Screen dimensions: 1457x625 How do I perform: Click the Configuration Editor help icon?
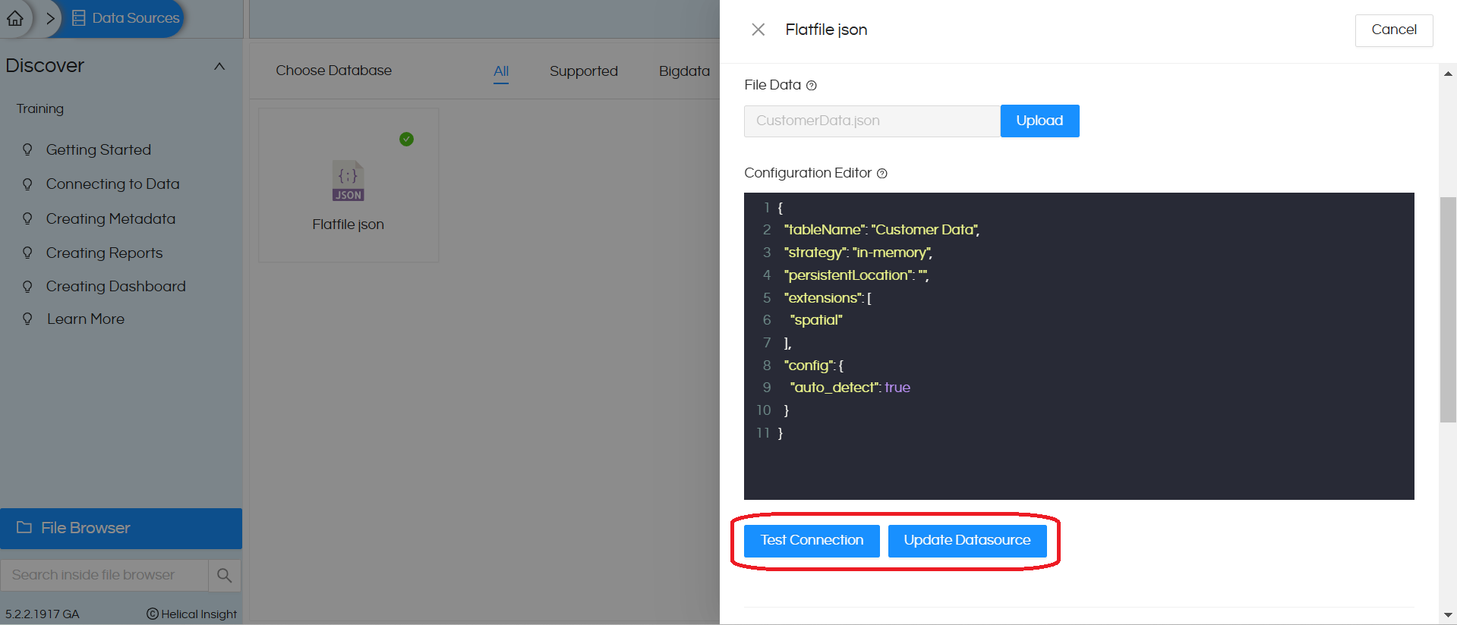point(881,174)
